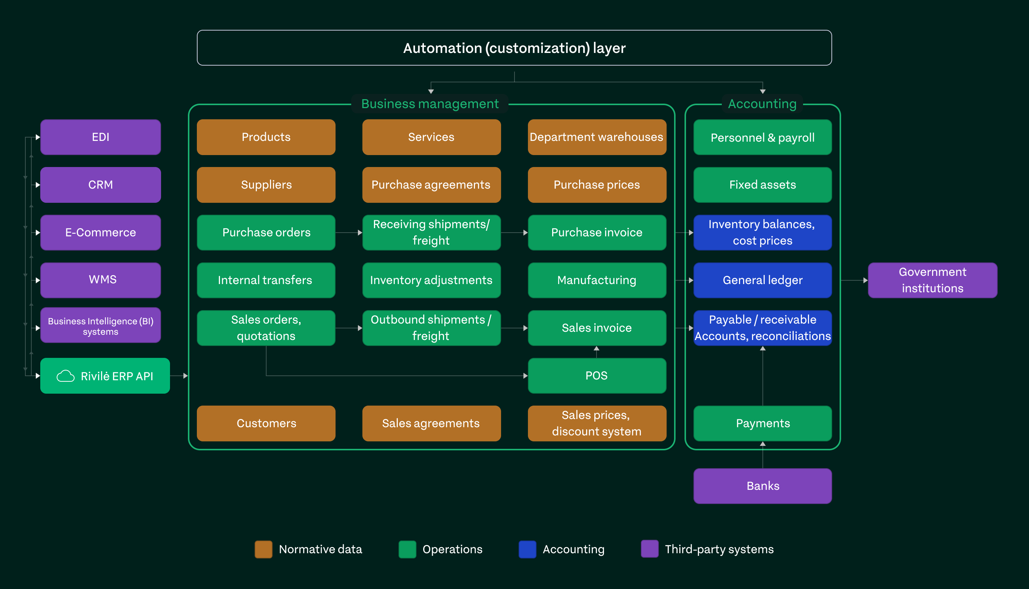Click the Business management group title
The height and width of the screenshot is (589, 1029).
[429, 104]
